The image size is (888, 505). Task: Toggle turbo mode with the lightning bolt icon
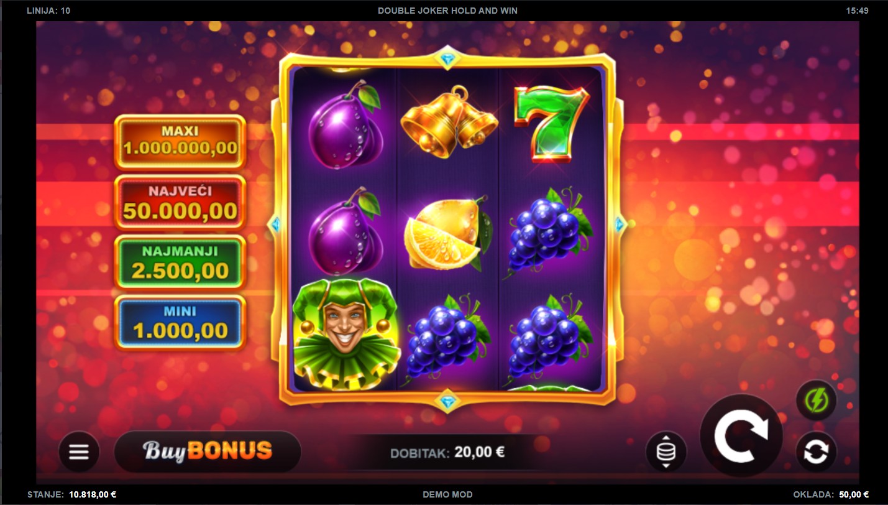click(816, 400)
